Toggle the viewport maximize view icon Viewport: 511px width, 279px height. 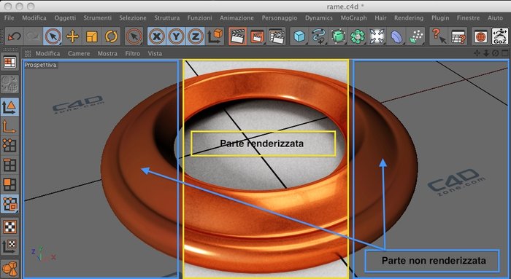505,53
